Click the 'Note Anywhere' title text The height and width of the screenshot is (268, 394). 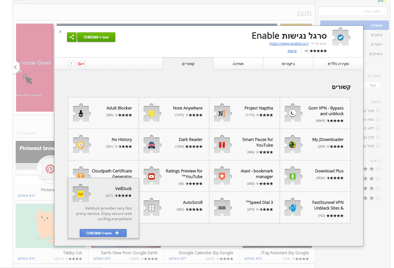pos(188,108)
